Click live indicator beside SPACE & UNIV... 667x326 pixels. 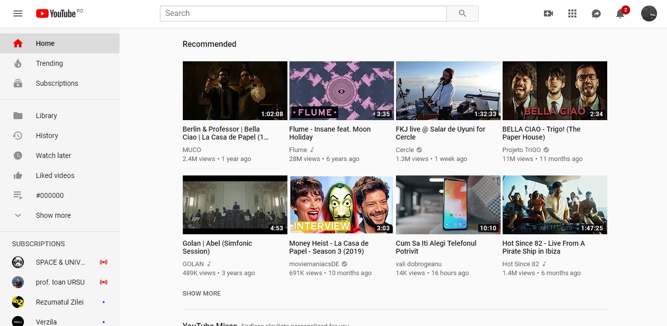pyautogui.click(x=104, y=262)
